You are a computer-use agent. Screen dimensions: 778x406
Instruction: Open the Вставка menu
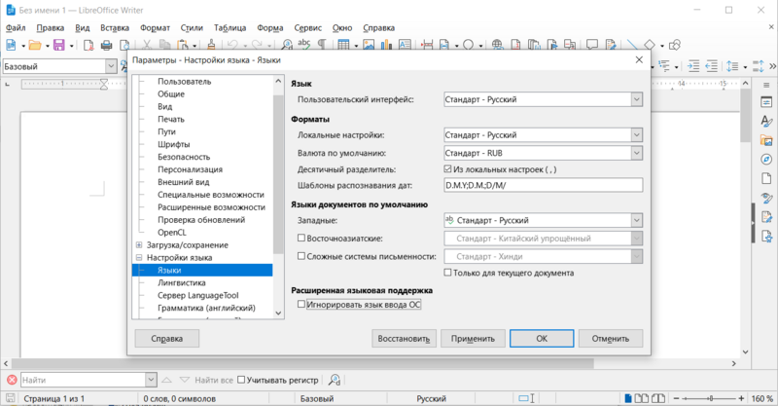[115, 28]
